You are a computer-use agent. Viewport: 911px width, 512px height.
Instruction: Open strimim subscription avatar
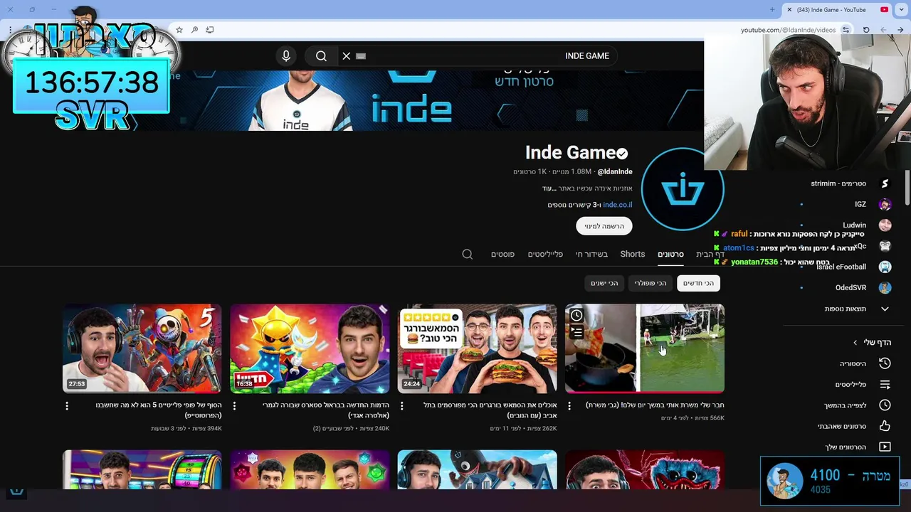(885, 183)
